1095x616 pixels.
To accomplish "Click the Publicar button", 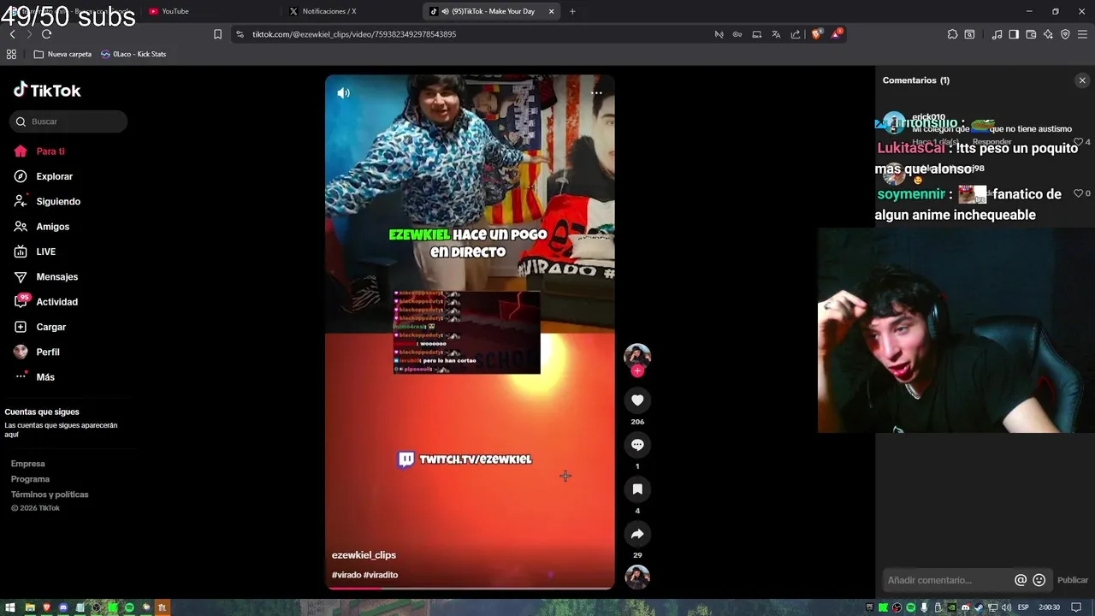I will click(1073, 580).
